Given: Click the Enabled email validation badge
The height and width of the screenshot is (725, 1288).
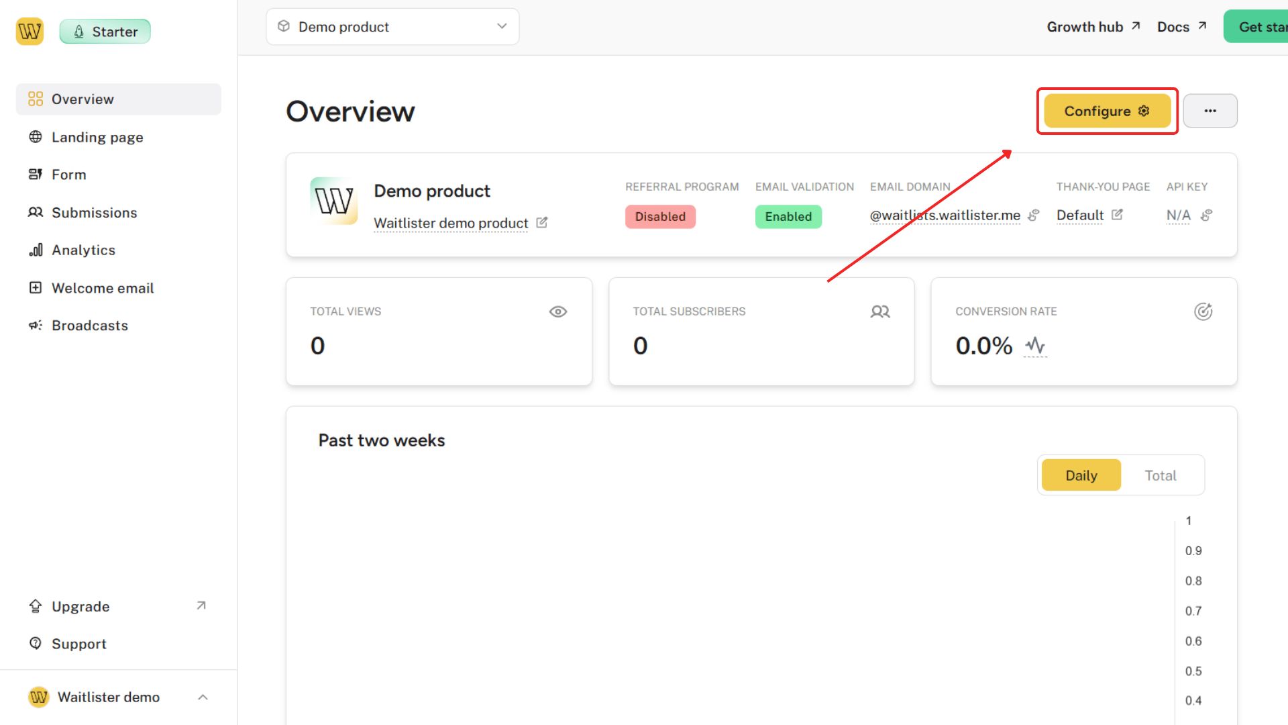Looking at the screenshot, I should (788, 217).
